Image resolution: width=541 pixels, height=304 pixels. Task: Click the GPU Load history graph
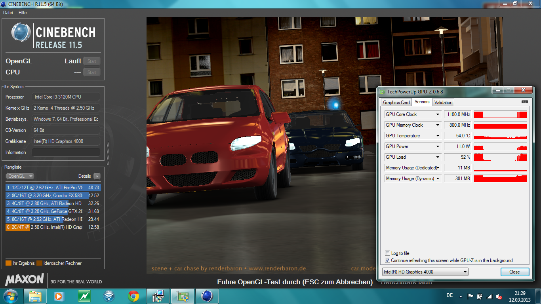tap(500, 157)
